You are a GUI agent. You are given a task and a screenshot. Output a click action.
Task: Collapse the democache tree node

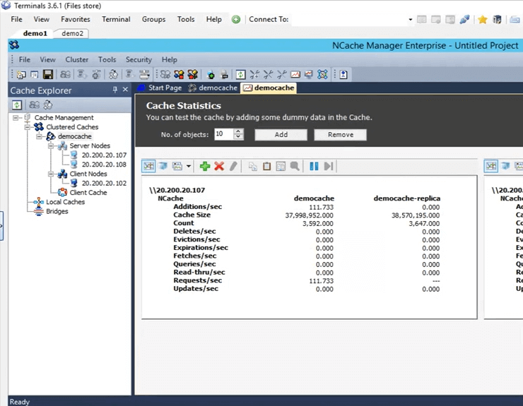39,136
